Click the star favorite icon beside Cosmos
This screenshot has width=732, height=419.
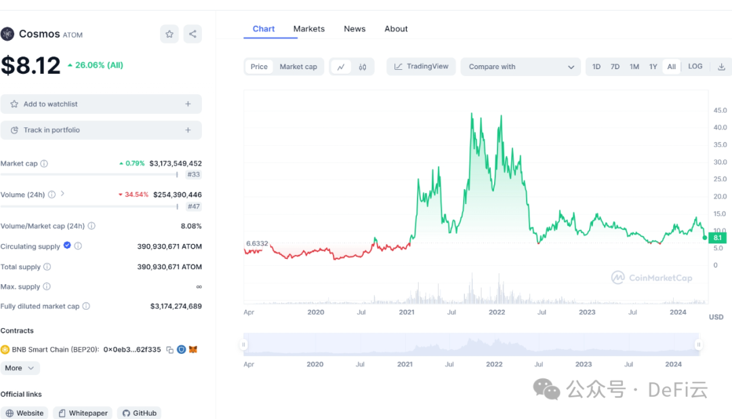coord(169,34)
